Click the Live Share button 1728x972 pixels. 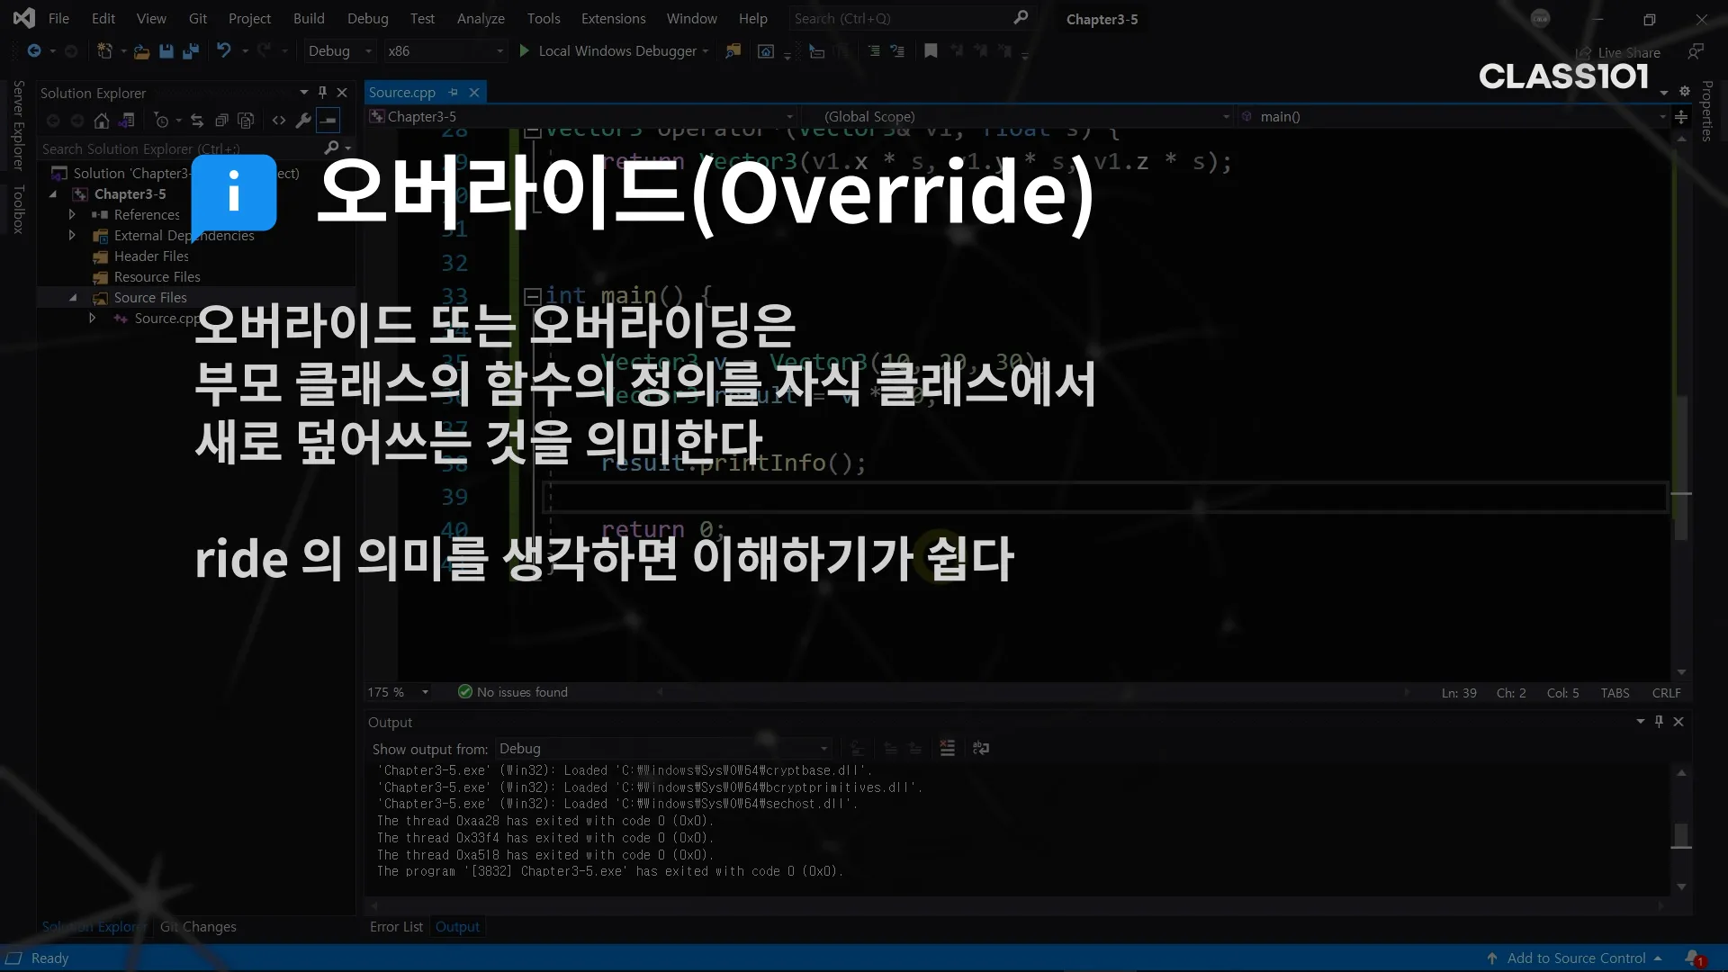tap(1618, 53)
